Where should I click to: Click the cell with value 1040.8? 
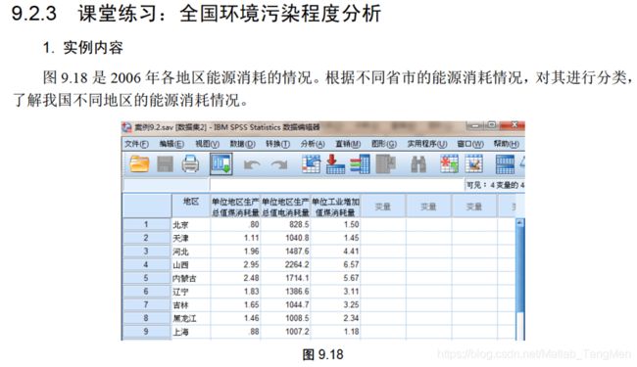tap(285, 238)
